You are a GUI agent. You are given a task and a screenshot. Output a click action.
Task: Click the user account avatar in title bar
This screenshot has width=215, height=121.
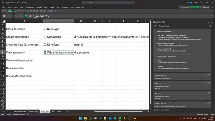[x=191, y=3]
